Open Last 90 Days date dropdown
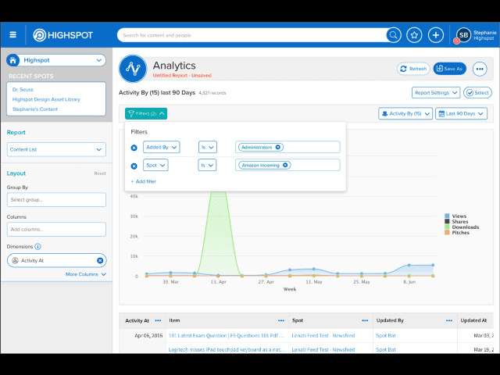This screenshot has height=375, width=500. (461, 113)
